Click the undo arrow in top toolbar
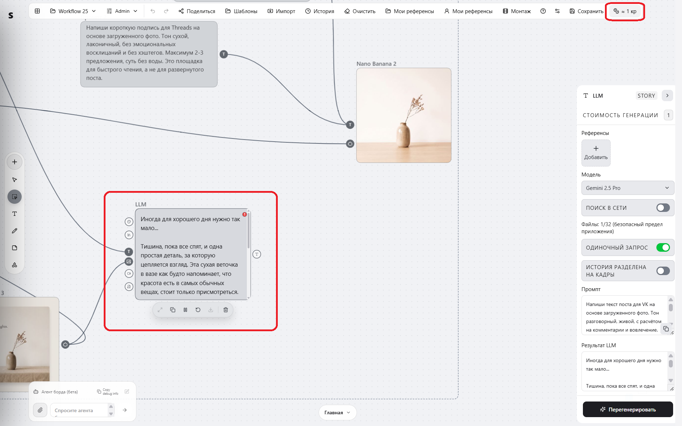682x426 pixels. pos(153,11)
